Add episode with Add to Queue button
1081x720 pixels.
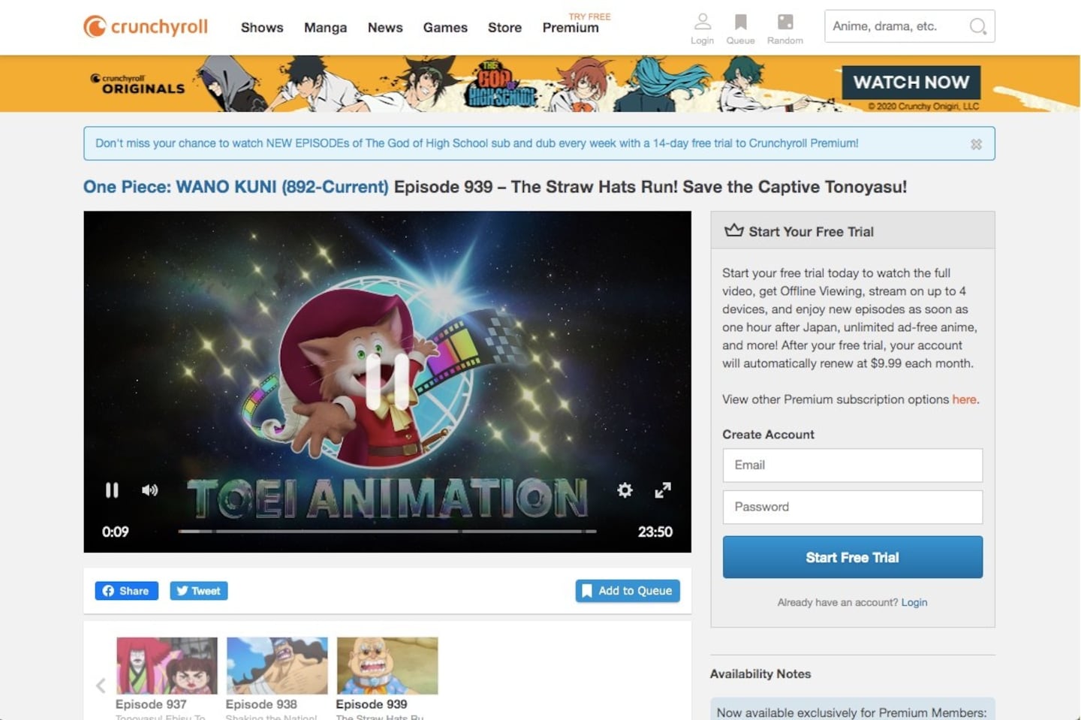[x=628, y=591]
